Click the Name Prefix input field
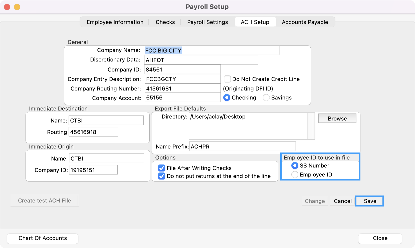 (x=242, y=146)
